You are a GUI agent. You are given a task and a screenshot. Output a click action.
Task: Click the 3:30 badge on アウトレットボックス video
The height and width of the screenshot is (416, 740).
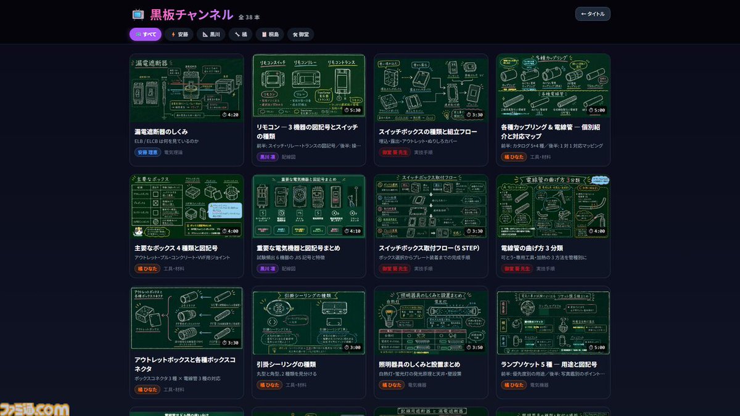(x=231, y=343)
